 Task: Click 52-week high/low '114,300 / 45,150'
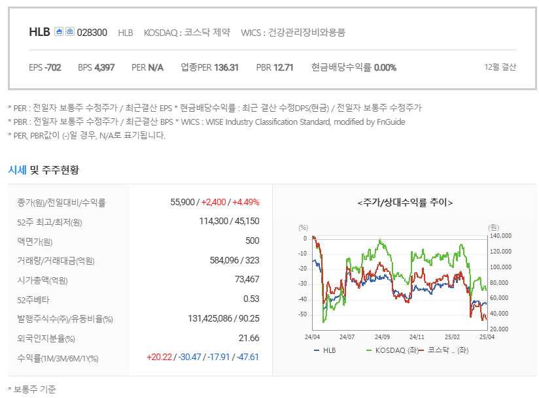coord(230,221)
